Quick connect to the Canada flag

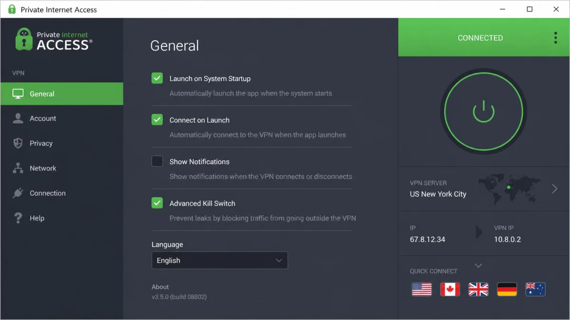click(450, 289)
